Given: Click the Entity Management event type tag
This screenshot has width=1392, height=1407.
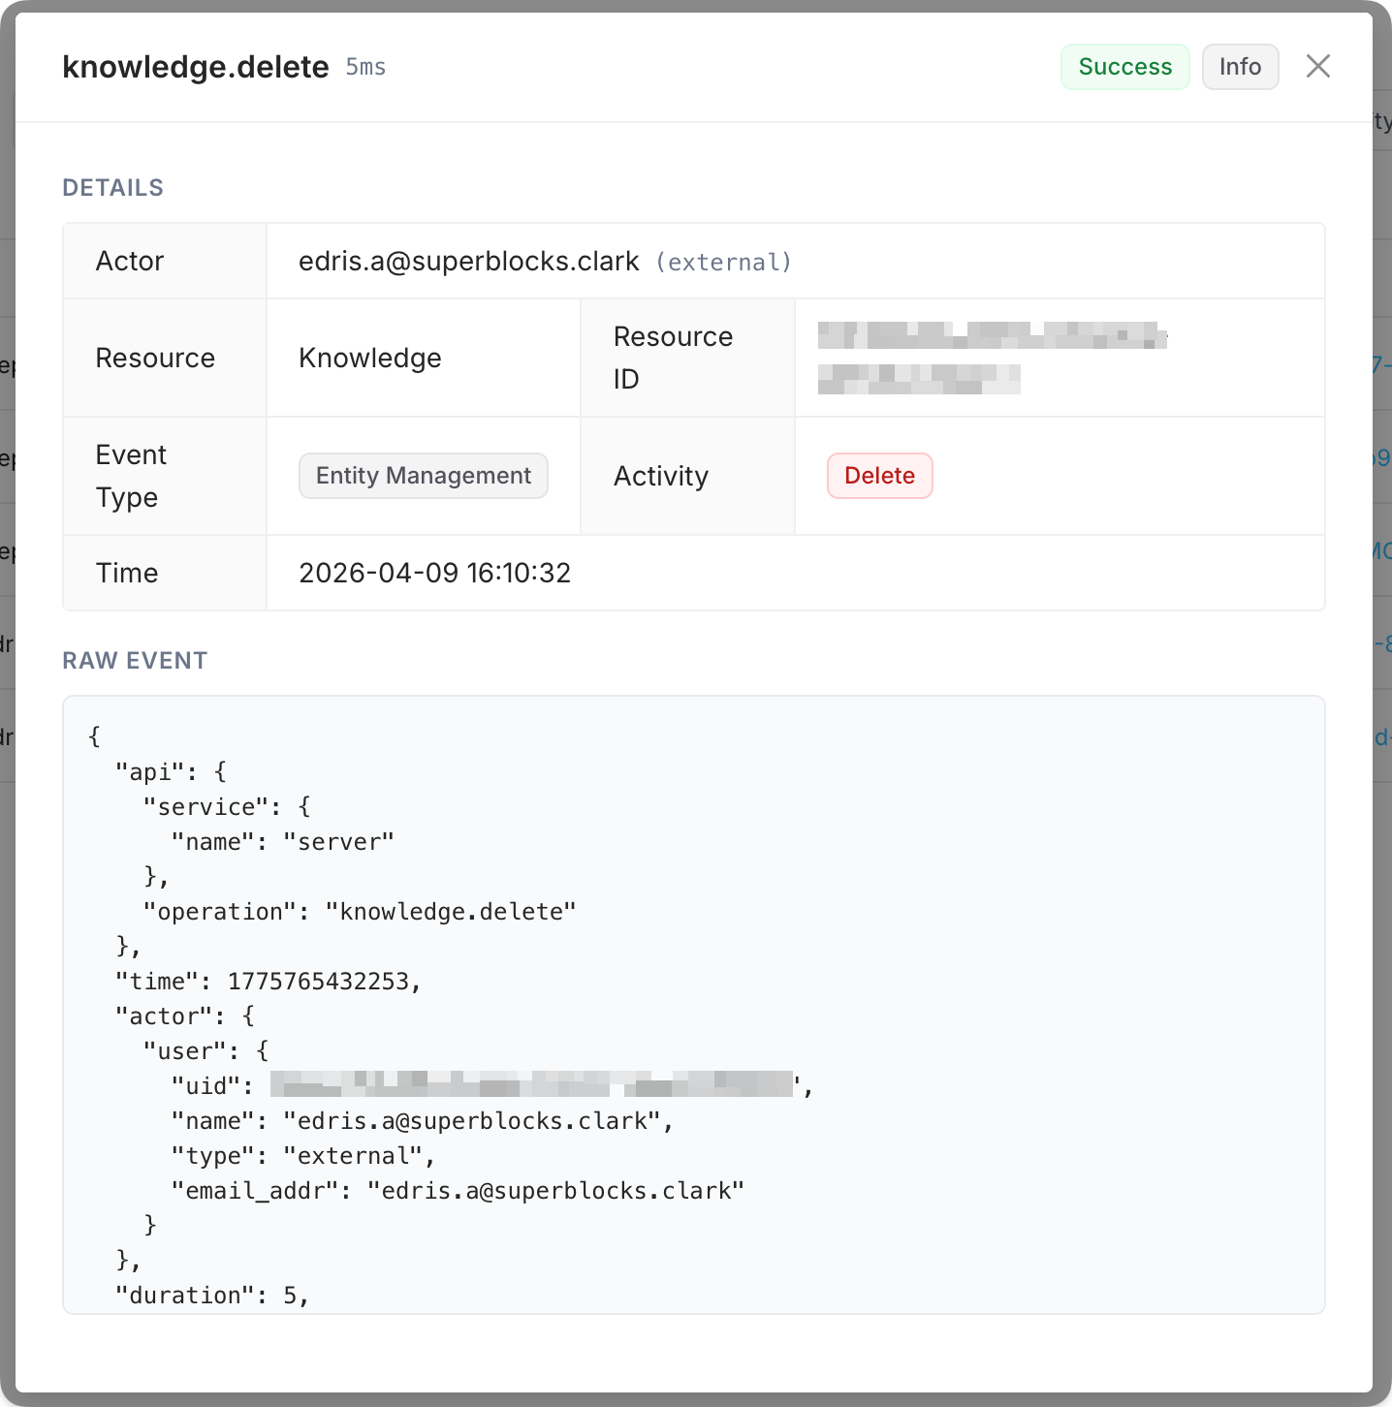Looking at the screenshot, I should (x=423, y=476).
